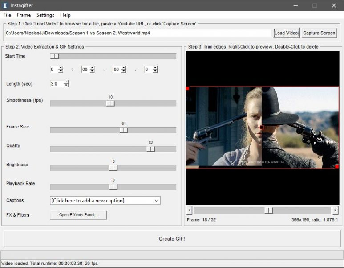The width and height of the screenshot is (344, 268).
Task: Click the Smoothness (fps) slider handle
Action: pyautogui.click(x=110, y=103)
